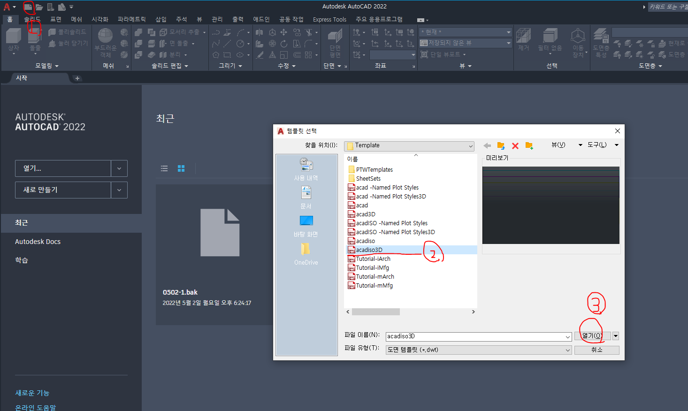Open the 새로운 기능 link
This screenshot has width=688, height=411.
[x=32, y=393]
